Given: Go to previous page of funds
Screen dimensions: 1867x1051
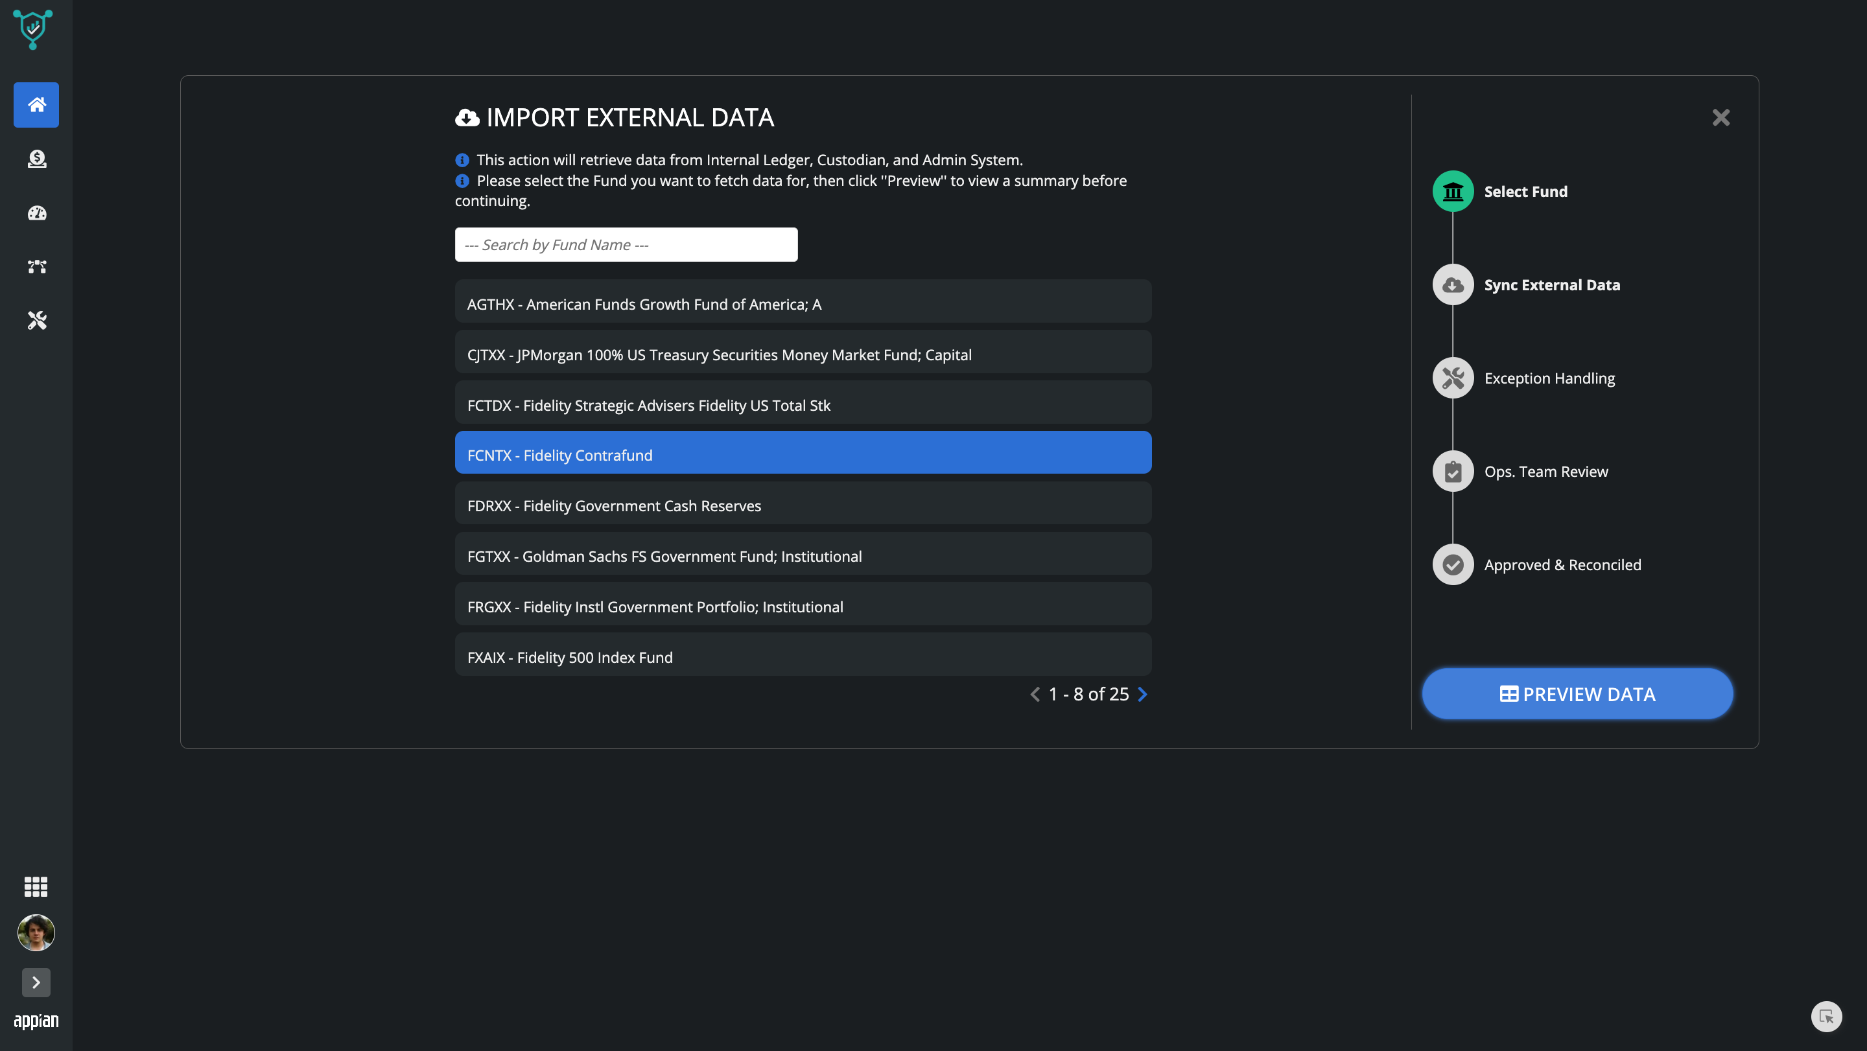Looking at the screenshot, I should tap(1035, 694).
